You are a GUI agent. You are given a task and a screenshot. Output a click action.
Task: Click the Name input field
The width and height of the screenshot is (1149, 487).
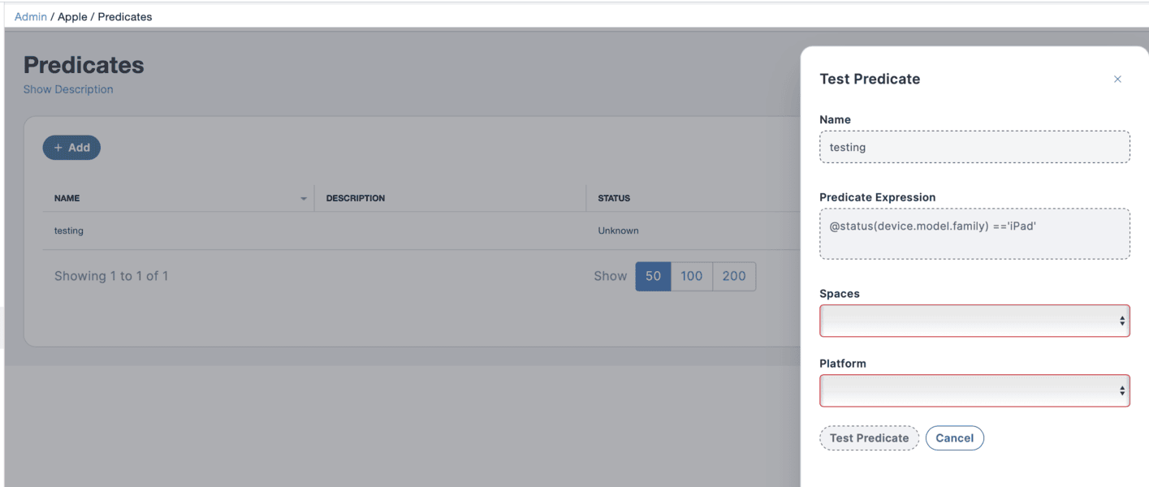coord(974,147)
